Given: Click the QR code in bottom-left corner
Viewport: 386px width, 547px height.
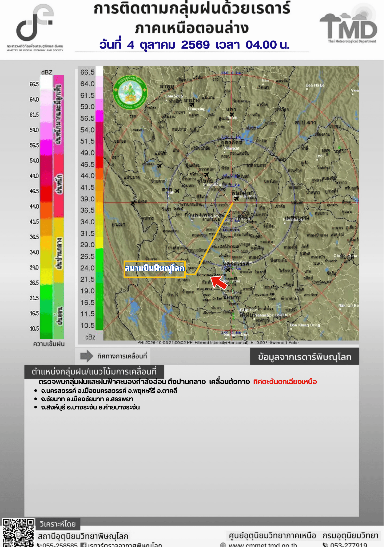Looking at the screenshot, I should [18, 533].
